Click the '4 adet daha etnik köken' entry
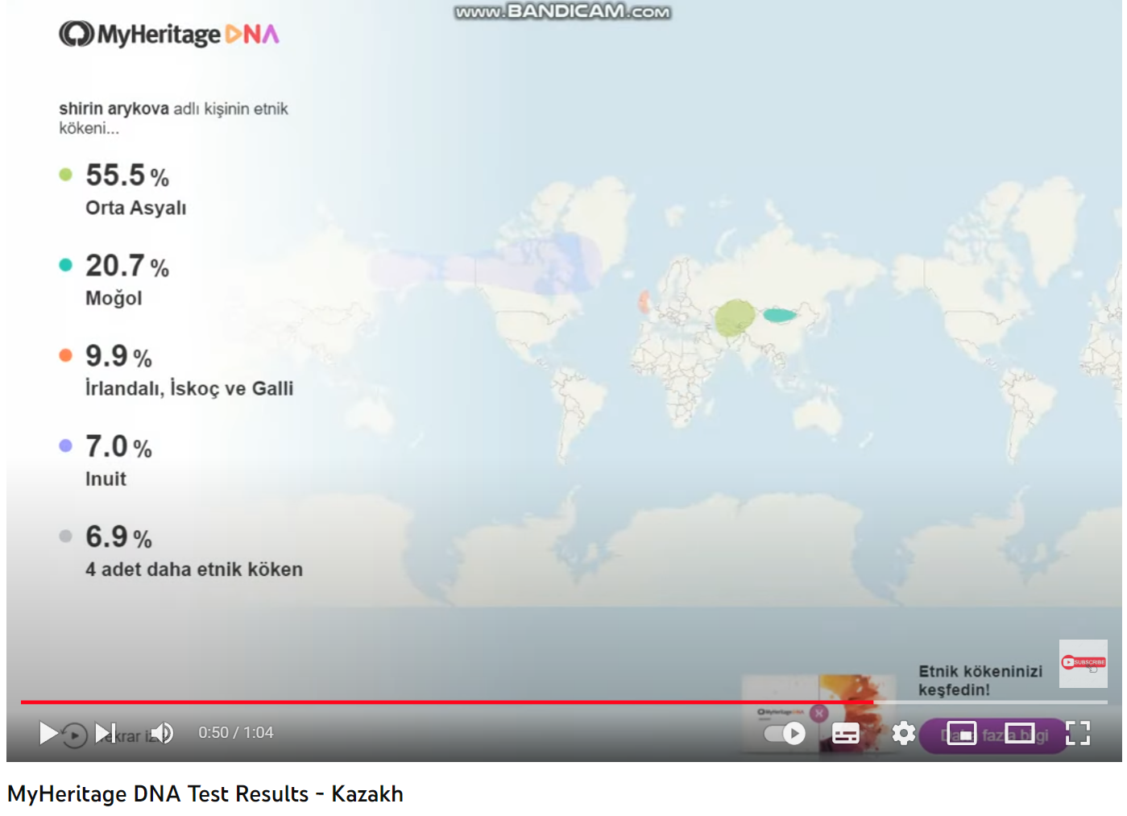This screenshot has height=816, width=1127. coord(181,551)
